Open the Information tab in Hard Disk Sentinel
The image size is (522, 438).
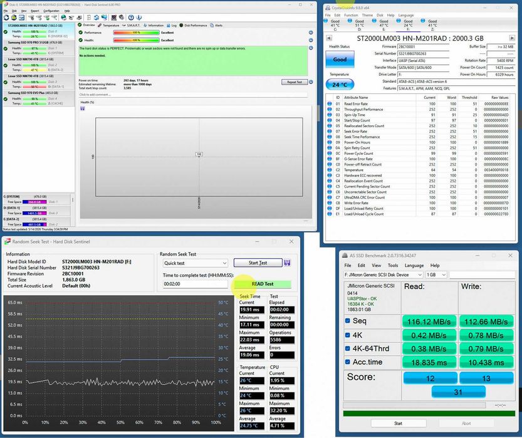154,25
